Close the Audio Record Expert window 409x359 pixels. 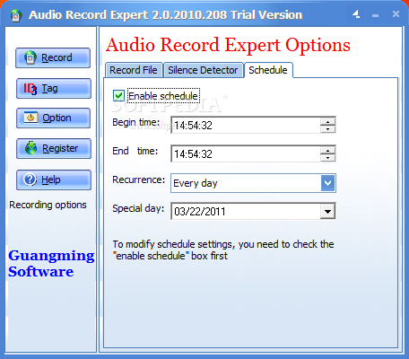396,14
